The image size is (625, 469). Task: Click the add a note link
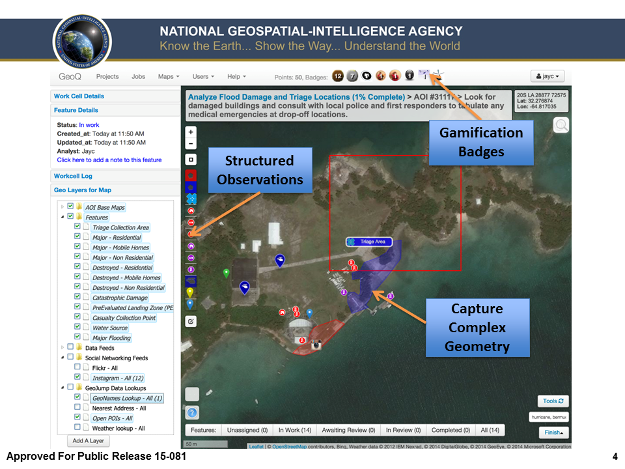tap(109, 160)
